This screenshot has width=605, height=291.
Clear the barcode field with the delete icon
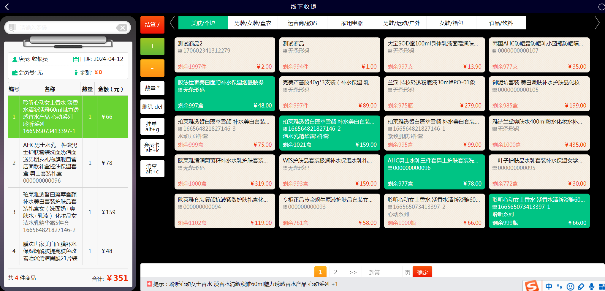pyautogui.click(x=121, y=28)
